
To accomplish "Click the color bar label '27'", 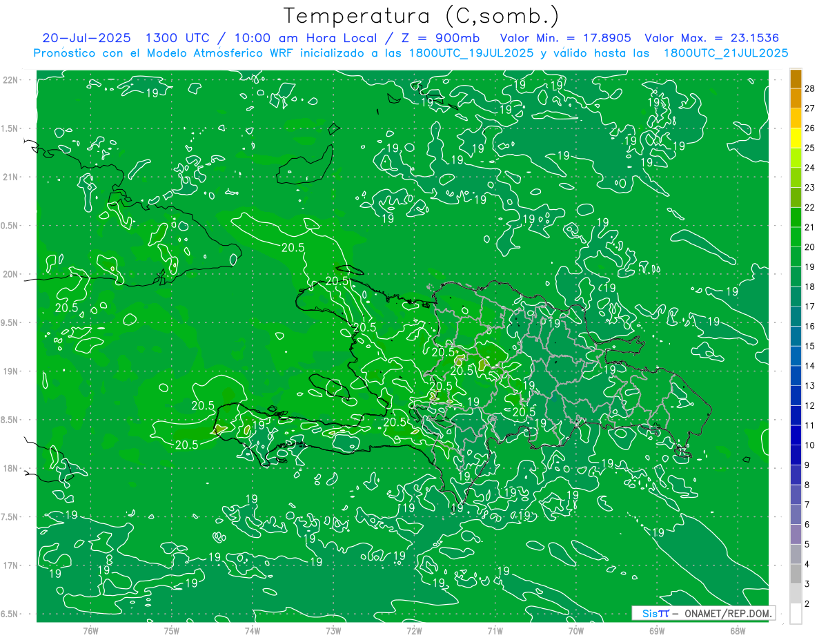I will click(x=810, y=108).
